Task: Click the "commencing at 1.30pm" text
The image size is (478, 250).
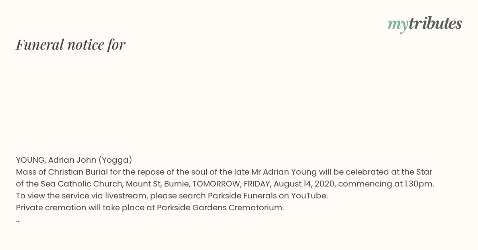Action: [x=386, y=184]
